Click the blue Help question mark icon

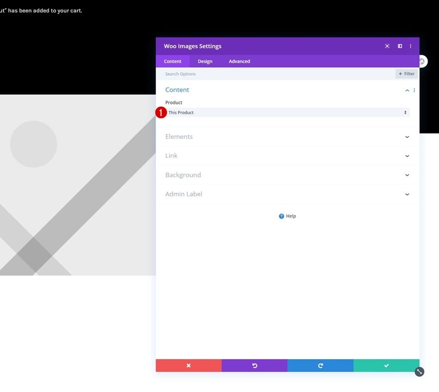tap(281, 216)
